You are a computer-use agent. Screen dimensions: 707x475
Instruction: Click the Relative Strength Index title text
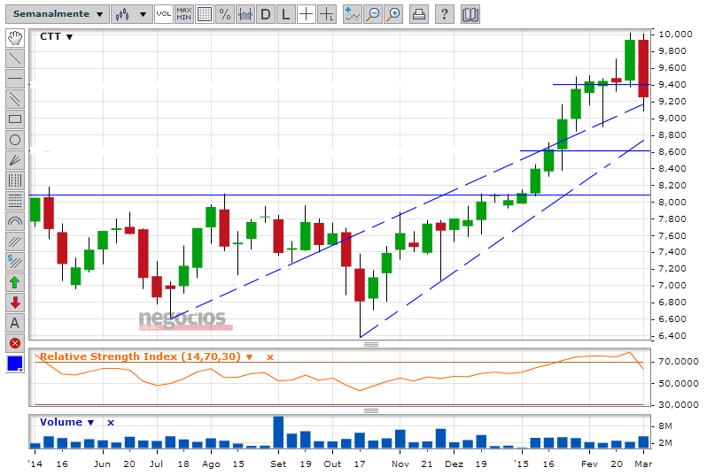tap(140, 356)
